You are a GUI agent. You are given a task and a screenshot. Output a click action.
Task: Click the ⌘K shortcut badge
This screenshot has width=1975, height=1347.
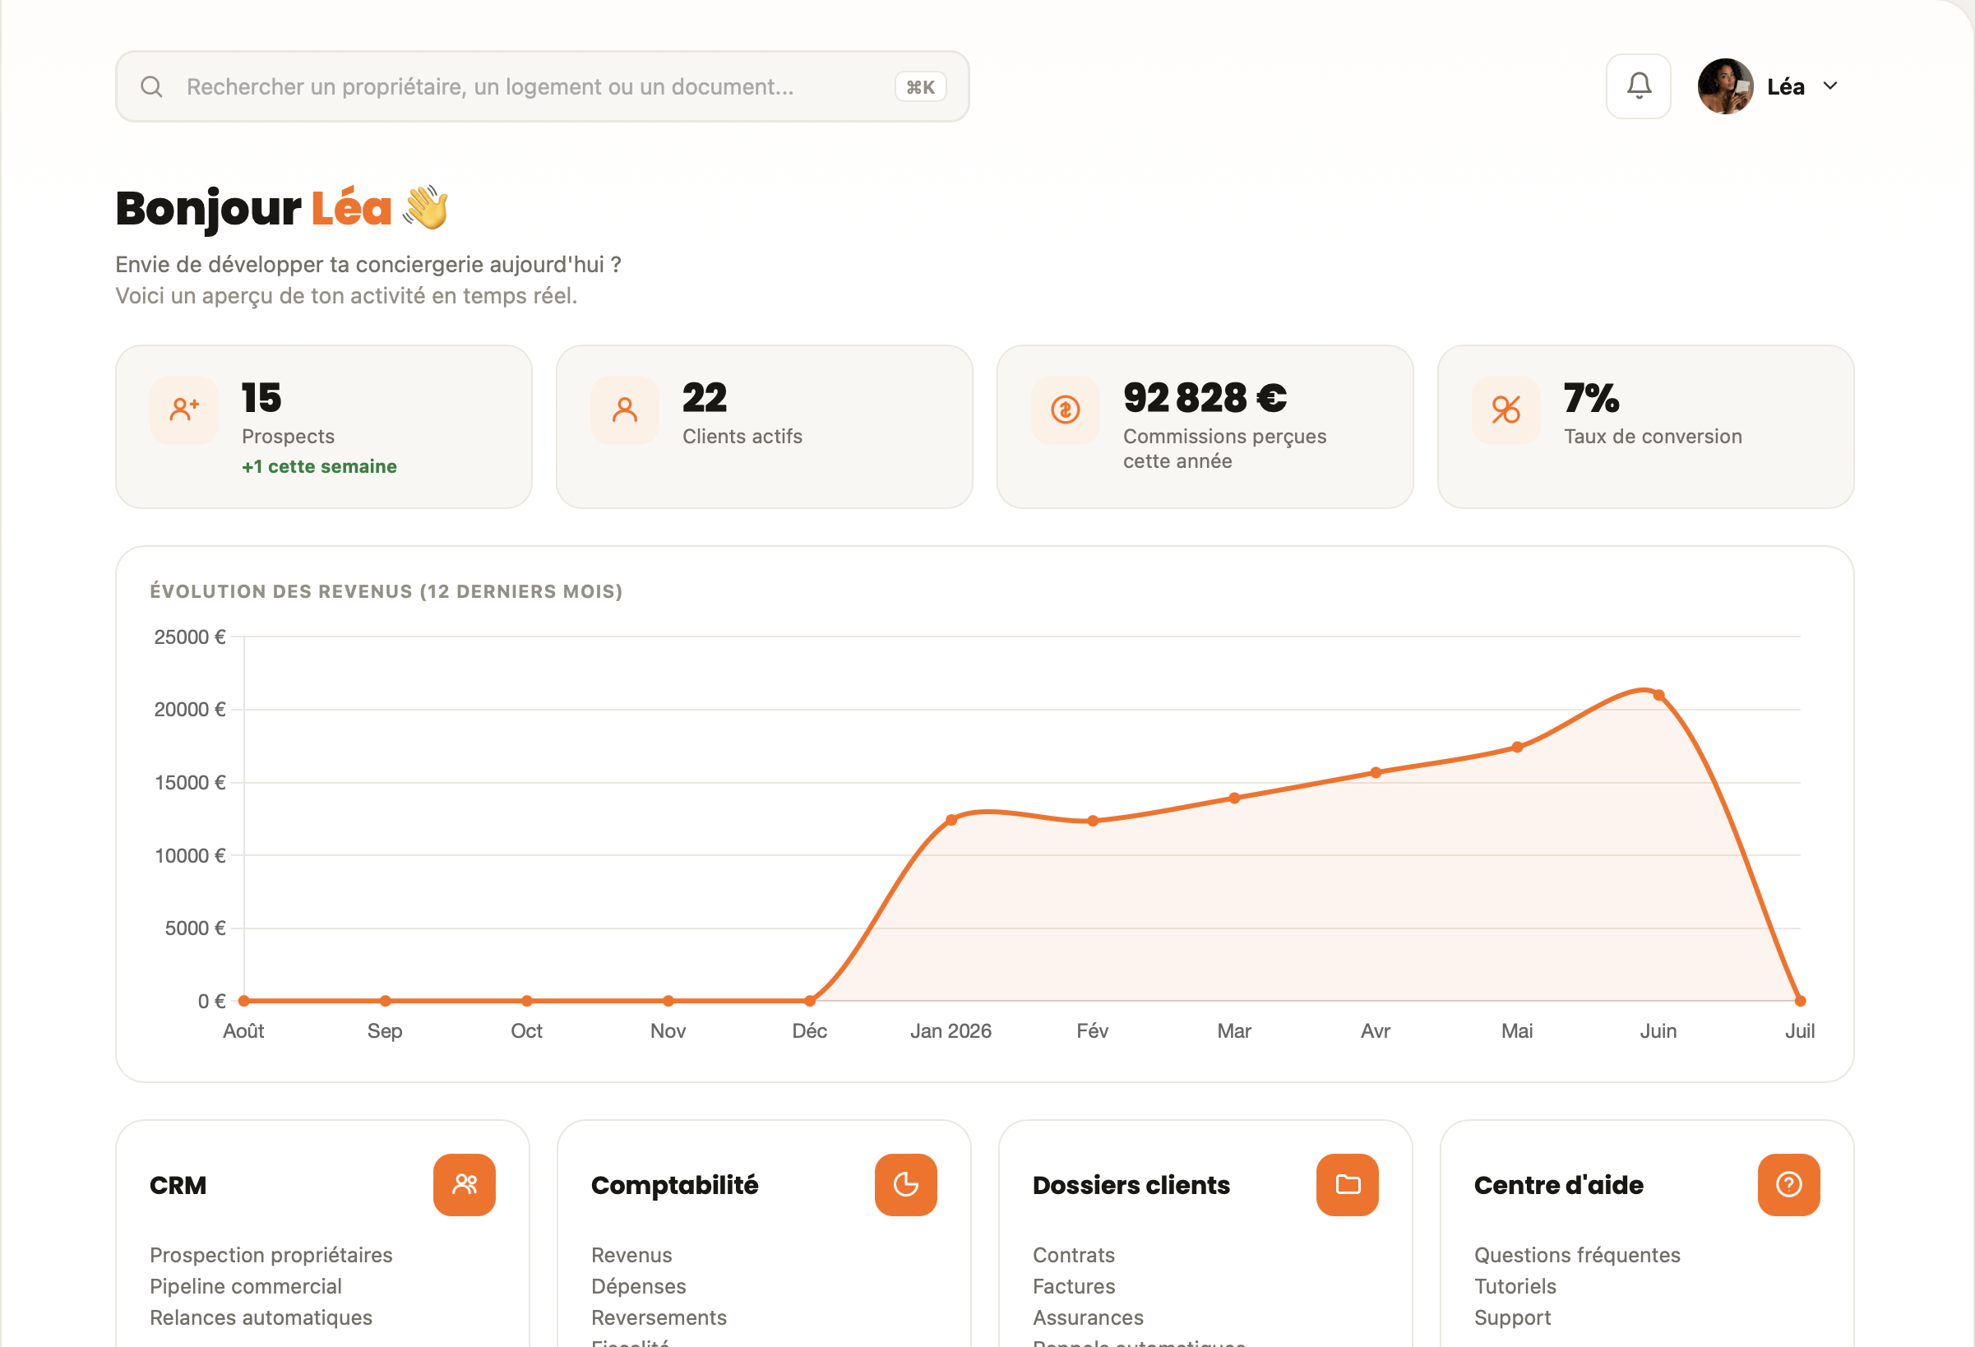pyautogui.click(x=920, y=86)
